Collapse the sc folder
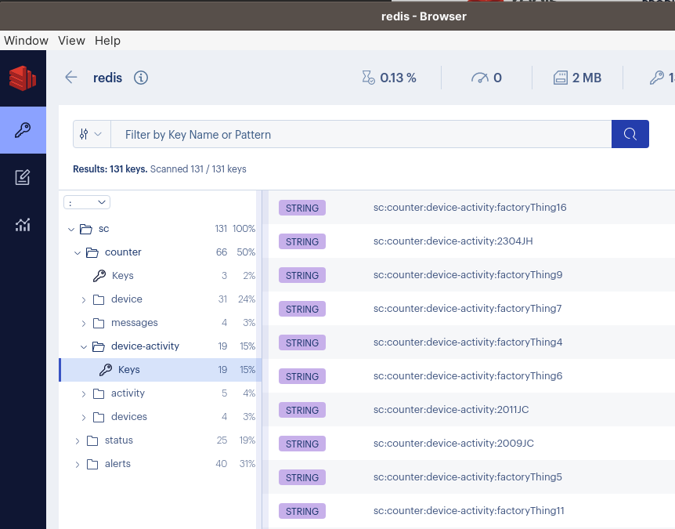This screenshot has width=675, height=529. pos(71,229)
